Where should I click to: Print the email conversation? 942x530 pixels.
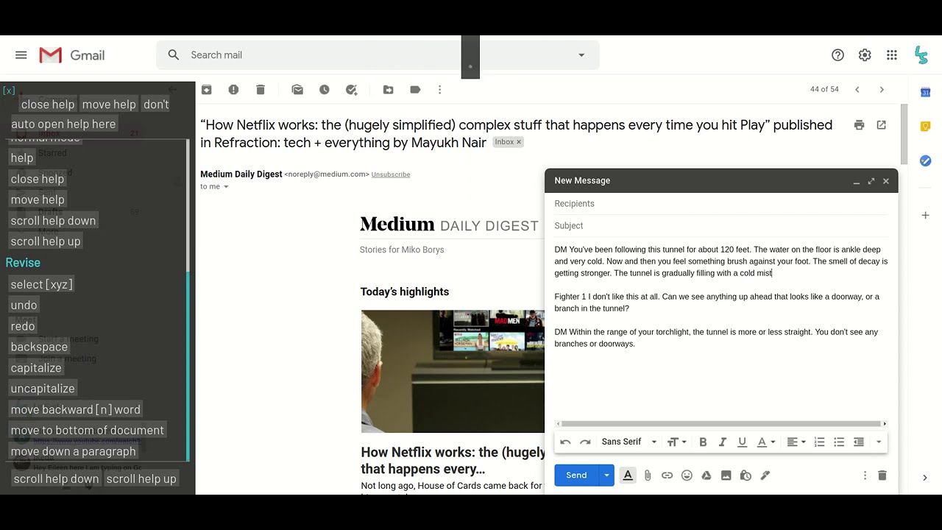859,125
